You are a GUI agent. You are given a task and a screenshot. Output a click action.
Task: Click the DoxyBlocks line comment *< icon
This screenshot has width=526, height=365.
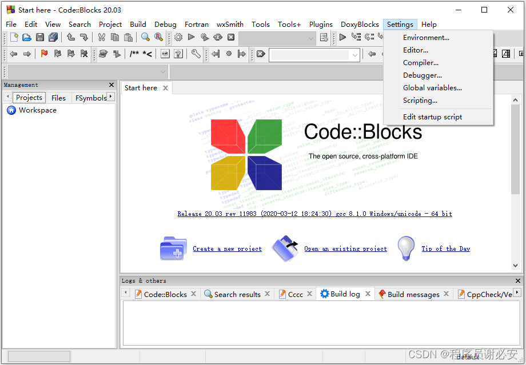click(148, 54)
